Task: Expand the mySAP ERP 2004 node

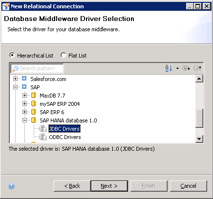Action: [24, 104]
